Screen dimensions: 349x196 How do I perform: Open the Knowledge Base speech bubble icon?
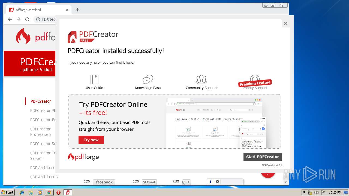pyautogui.click(x=148, y=79)
